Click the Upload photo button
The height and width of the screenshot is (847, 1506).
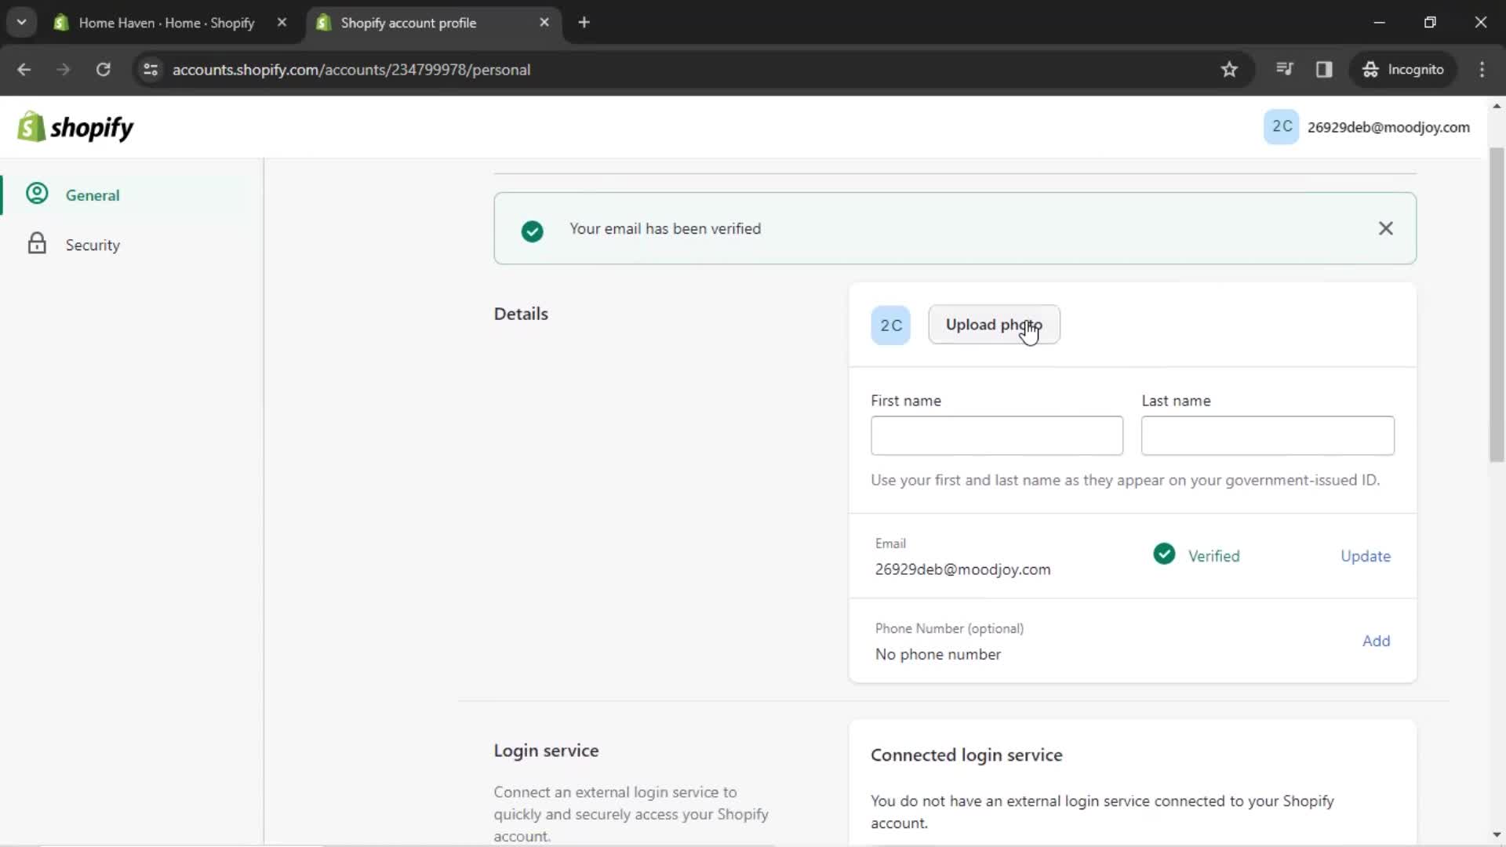[994, 325]
